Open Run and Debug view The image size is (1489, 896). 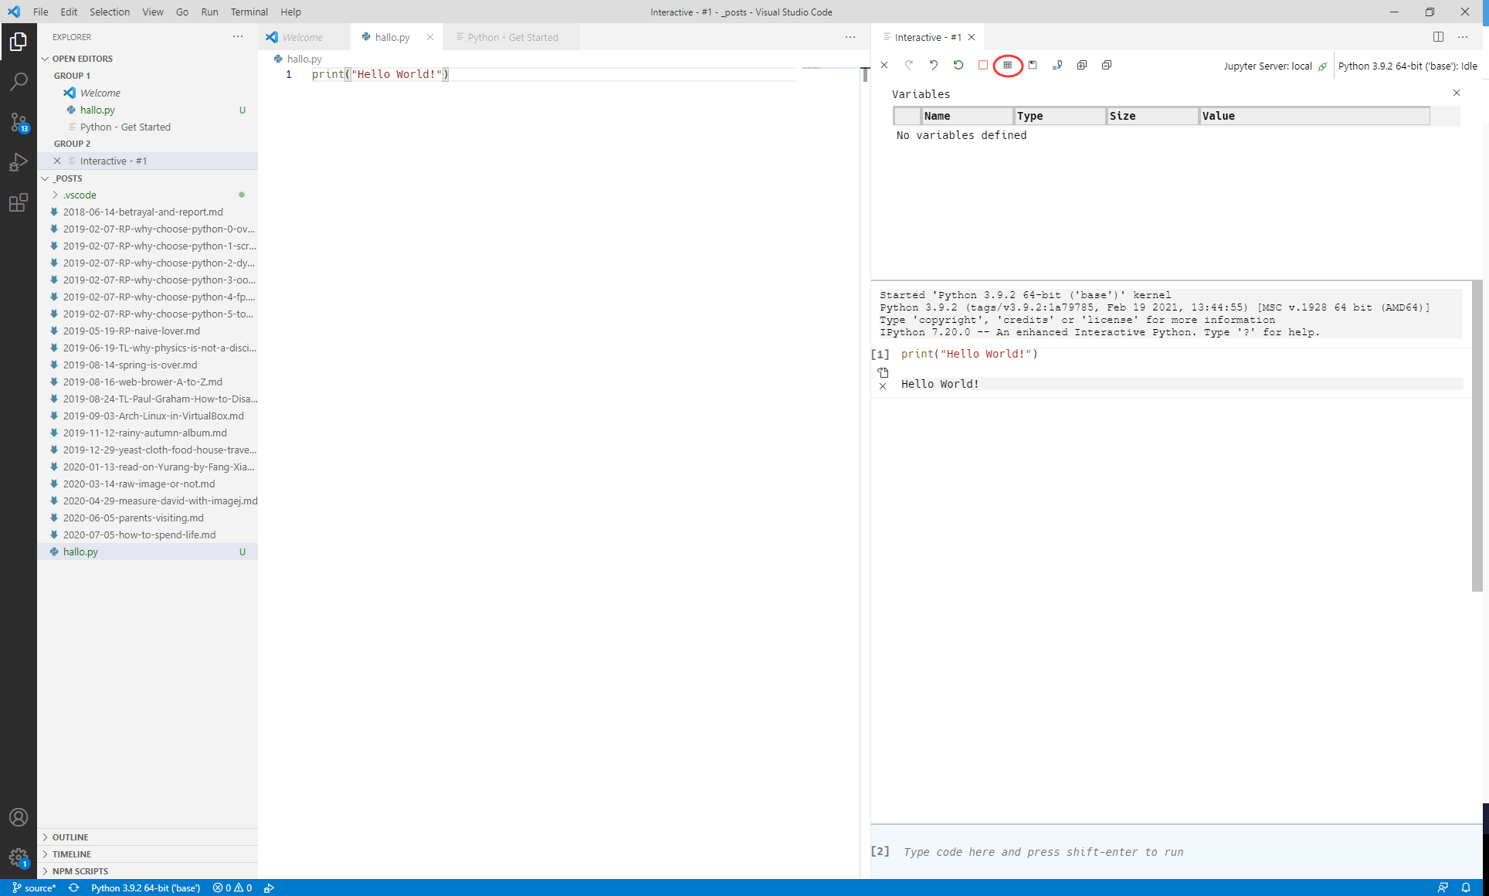coord(19,162)
